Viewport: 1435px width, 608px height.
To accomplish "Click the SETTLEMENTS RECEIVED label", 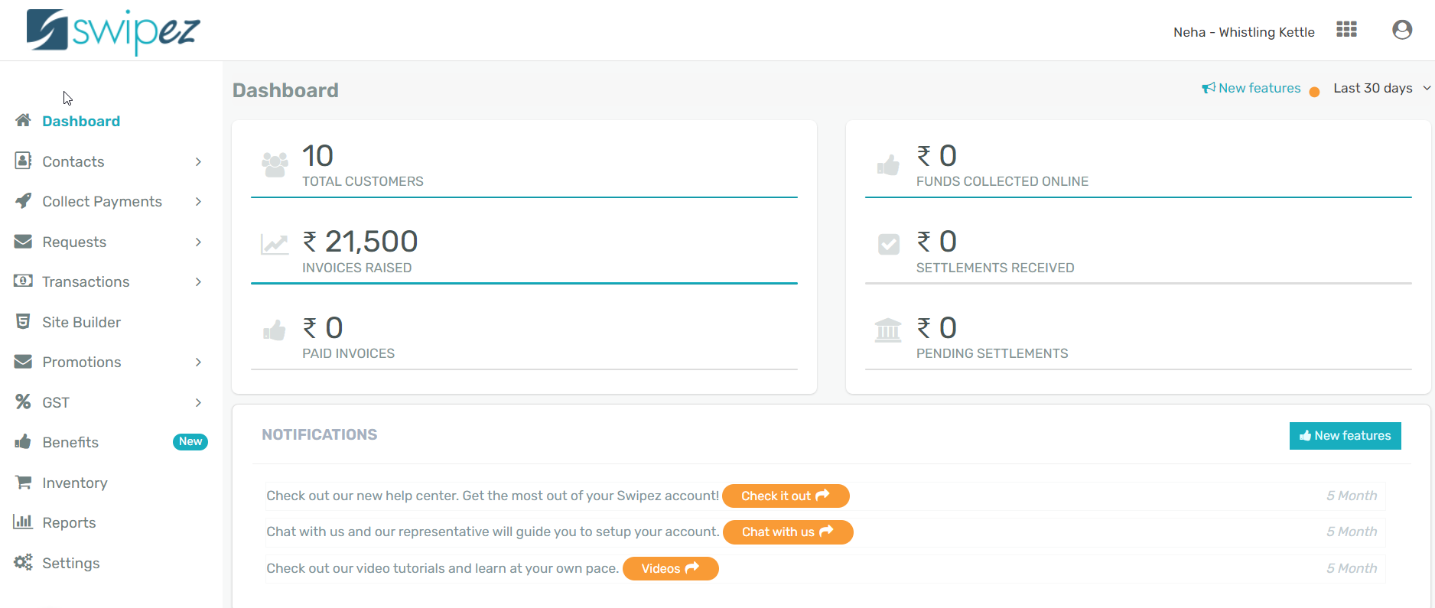I will click(x=995, y=268).
